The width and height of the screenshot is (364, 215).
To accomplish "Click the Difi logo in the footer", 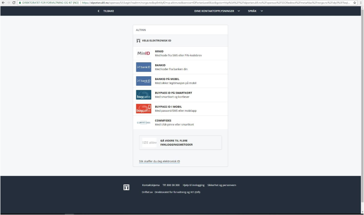I will click(x=126, y=187).
